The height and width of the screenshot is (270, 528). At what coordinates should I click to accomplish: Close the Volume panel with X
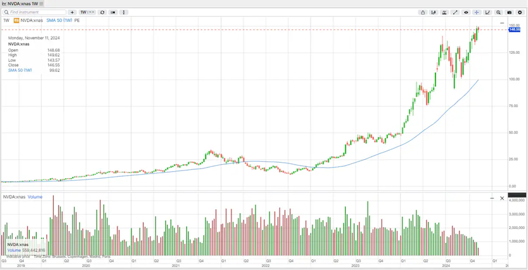(x=502, y=198)
